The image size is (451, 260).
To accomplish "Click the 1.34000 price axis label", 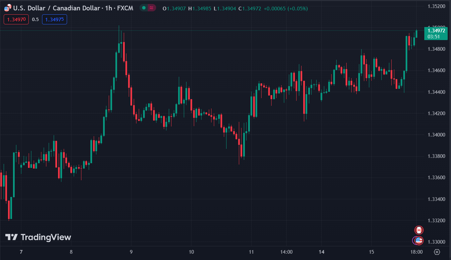I will point(436,135).
